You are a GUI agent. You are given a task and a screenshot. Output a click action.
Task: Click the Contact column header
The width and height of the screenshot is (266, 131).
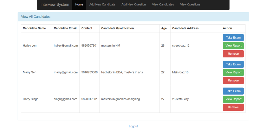[87, 28]
